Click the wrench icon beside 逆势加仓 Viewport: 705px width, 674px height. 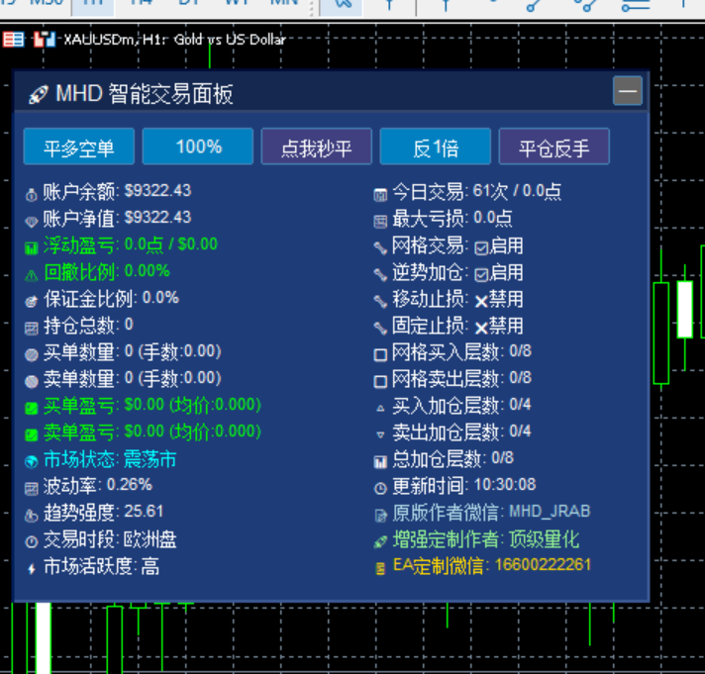click(380, 274)
